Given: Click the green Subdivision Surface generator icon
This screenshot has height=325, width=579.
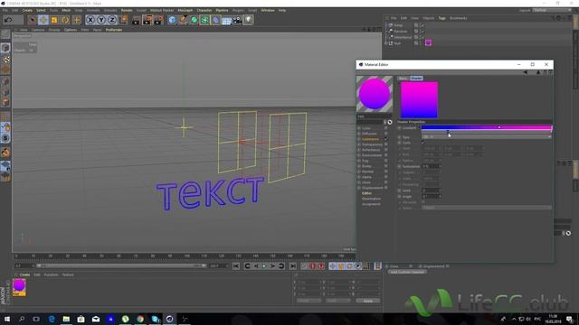Looking at the screenshot, I should (x=195, y=20).
